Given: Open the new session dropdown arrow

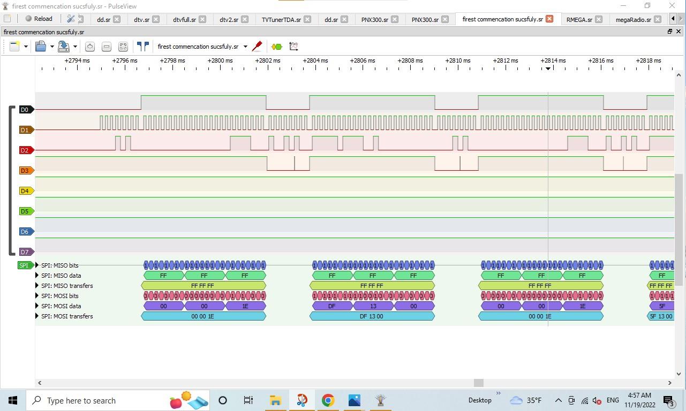Looking at the screenshot, I should (x=26, y=47).
